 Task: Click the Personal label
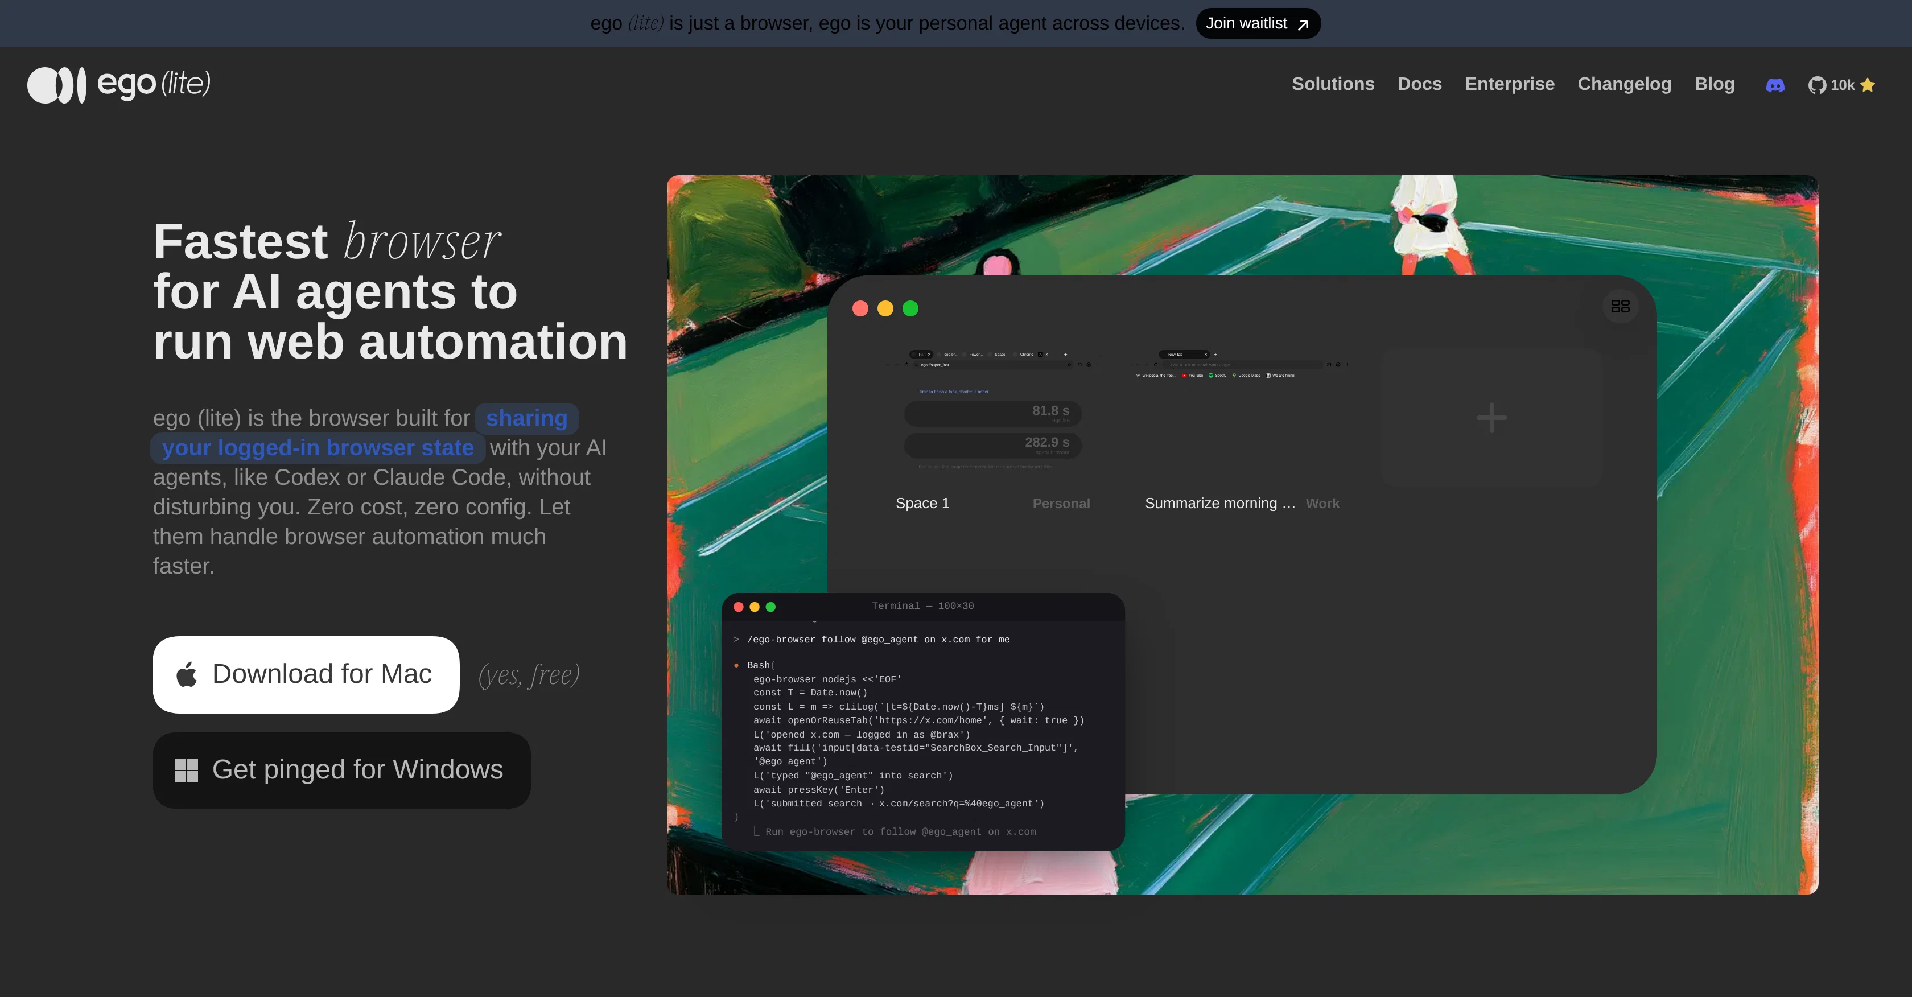click(x=1061, y=503)
